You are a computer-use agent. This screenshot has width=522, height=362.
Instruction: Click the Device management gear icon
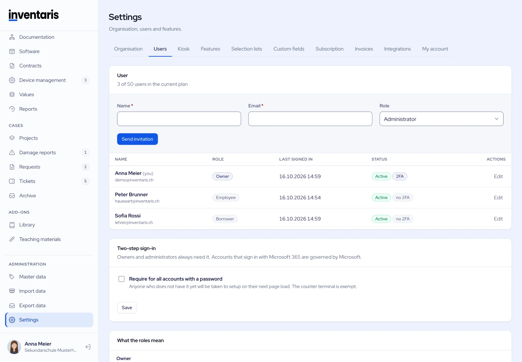click(12, 80)
